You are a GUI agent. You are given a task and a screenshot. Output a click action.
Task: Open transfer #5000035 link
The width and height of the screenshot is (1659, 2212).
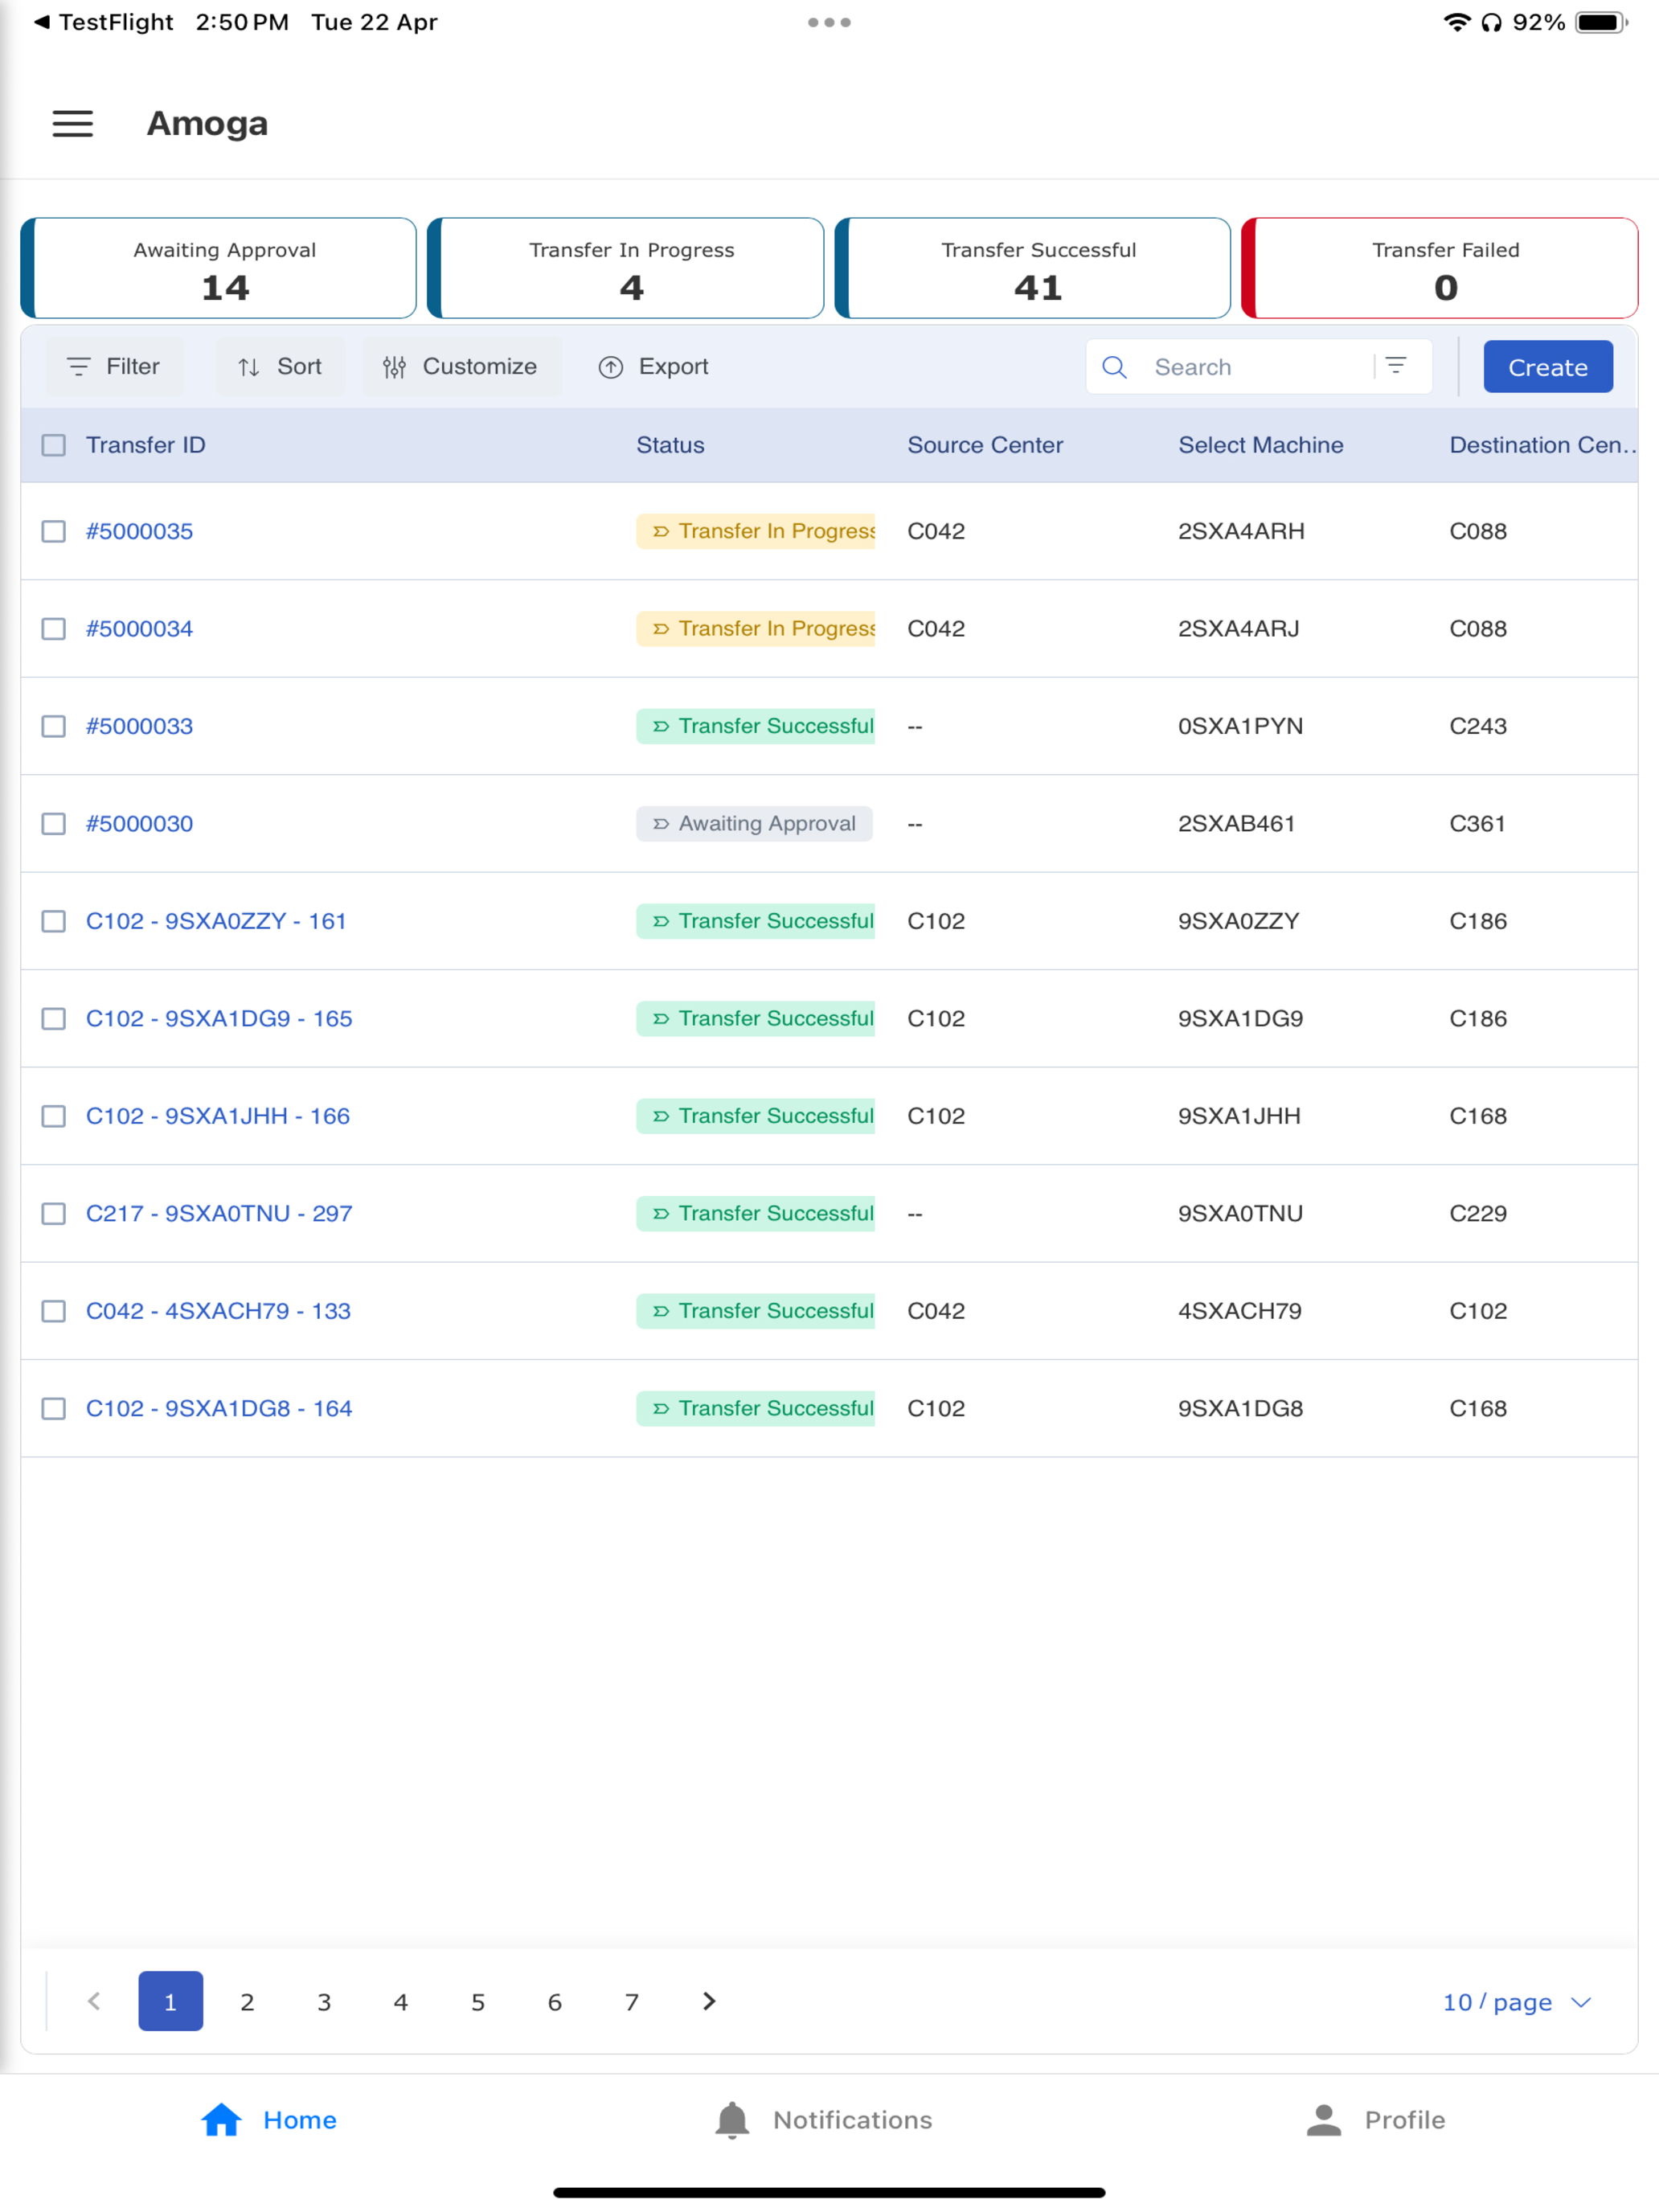[x=139, y=531]
